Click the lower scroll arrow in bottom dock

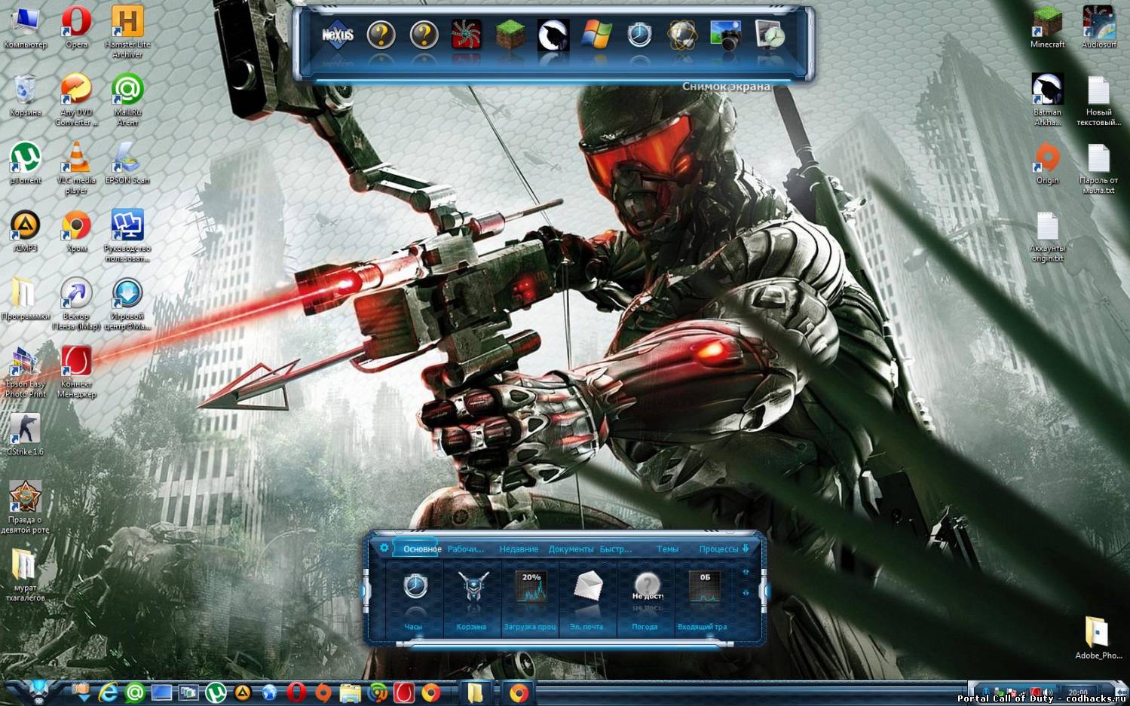(x=746, y=592)
